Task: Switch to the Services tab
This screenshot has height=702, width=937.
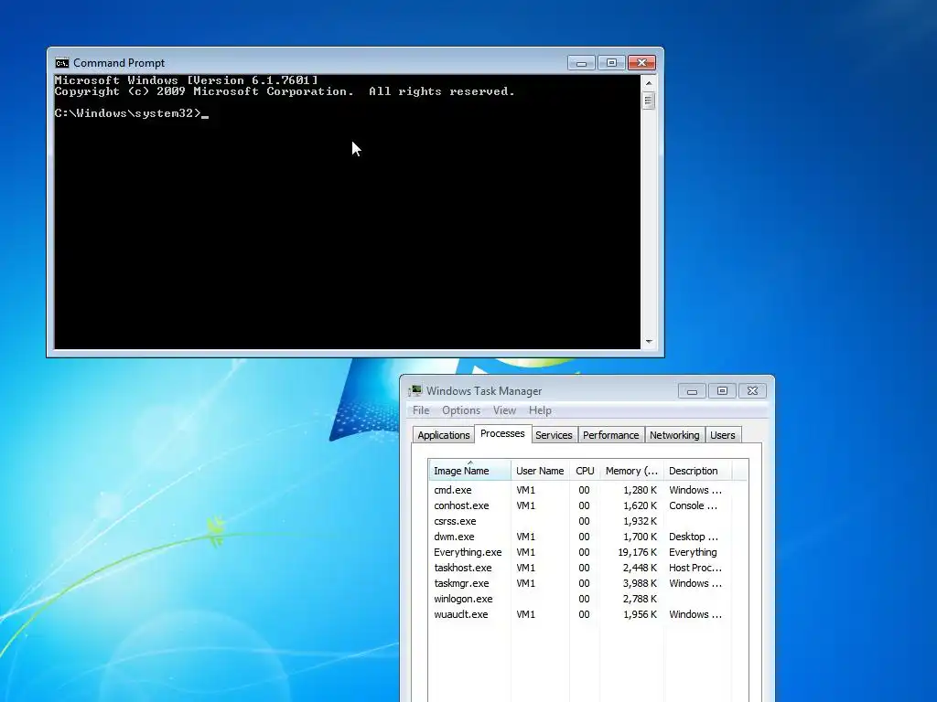Action: pyautogui.click(x=554, y=435)
